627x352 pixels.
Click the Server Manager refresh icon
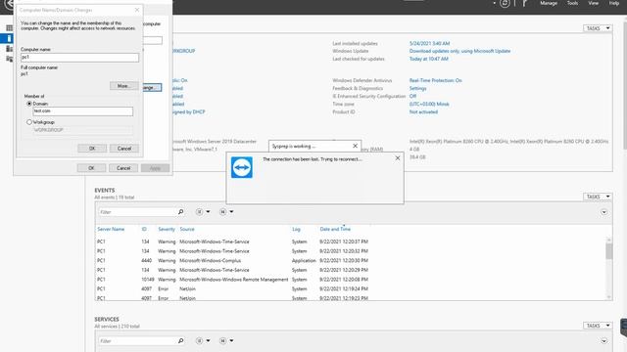click(505, 4)
